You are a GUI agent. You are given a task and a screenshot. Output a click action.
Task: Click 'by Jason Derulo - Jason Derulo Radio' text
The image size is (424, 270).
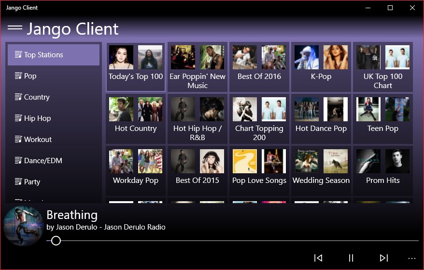pyautogui.click(x=106, y=227)
